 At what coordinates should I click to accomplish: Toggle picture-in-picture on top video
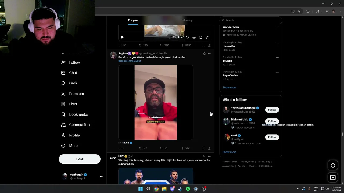[x=200, y=37]
